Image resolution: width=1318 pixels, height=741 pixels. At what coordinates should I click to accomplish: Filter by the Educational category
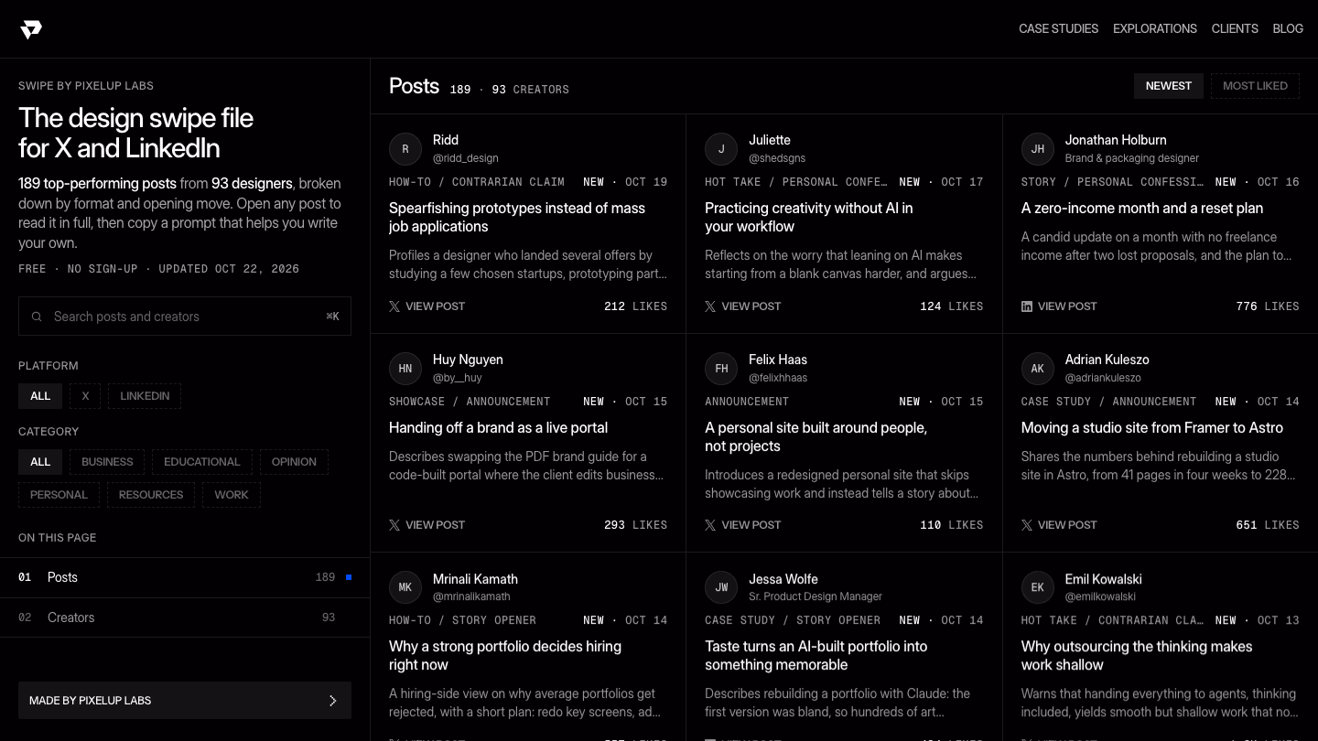tap(202, 462)
